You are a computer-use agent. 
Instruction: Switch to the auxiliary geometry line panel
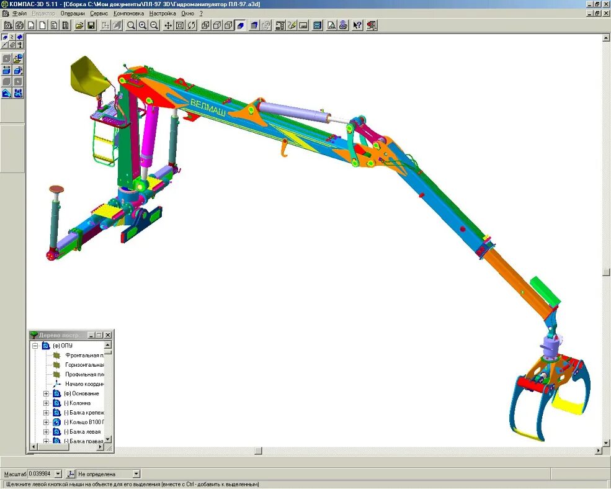coord(5,45)
